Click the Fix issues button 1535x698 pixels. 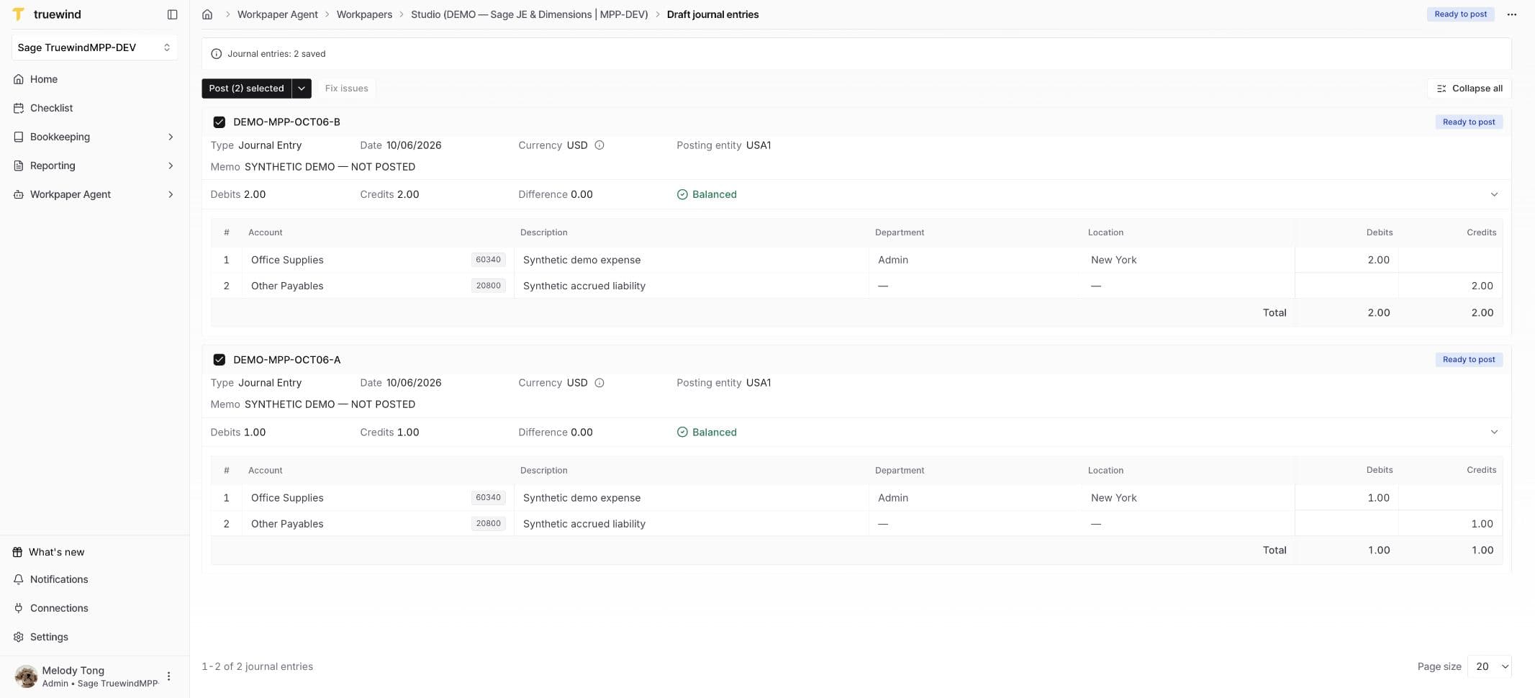346,89
